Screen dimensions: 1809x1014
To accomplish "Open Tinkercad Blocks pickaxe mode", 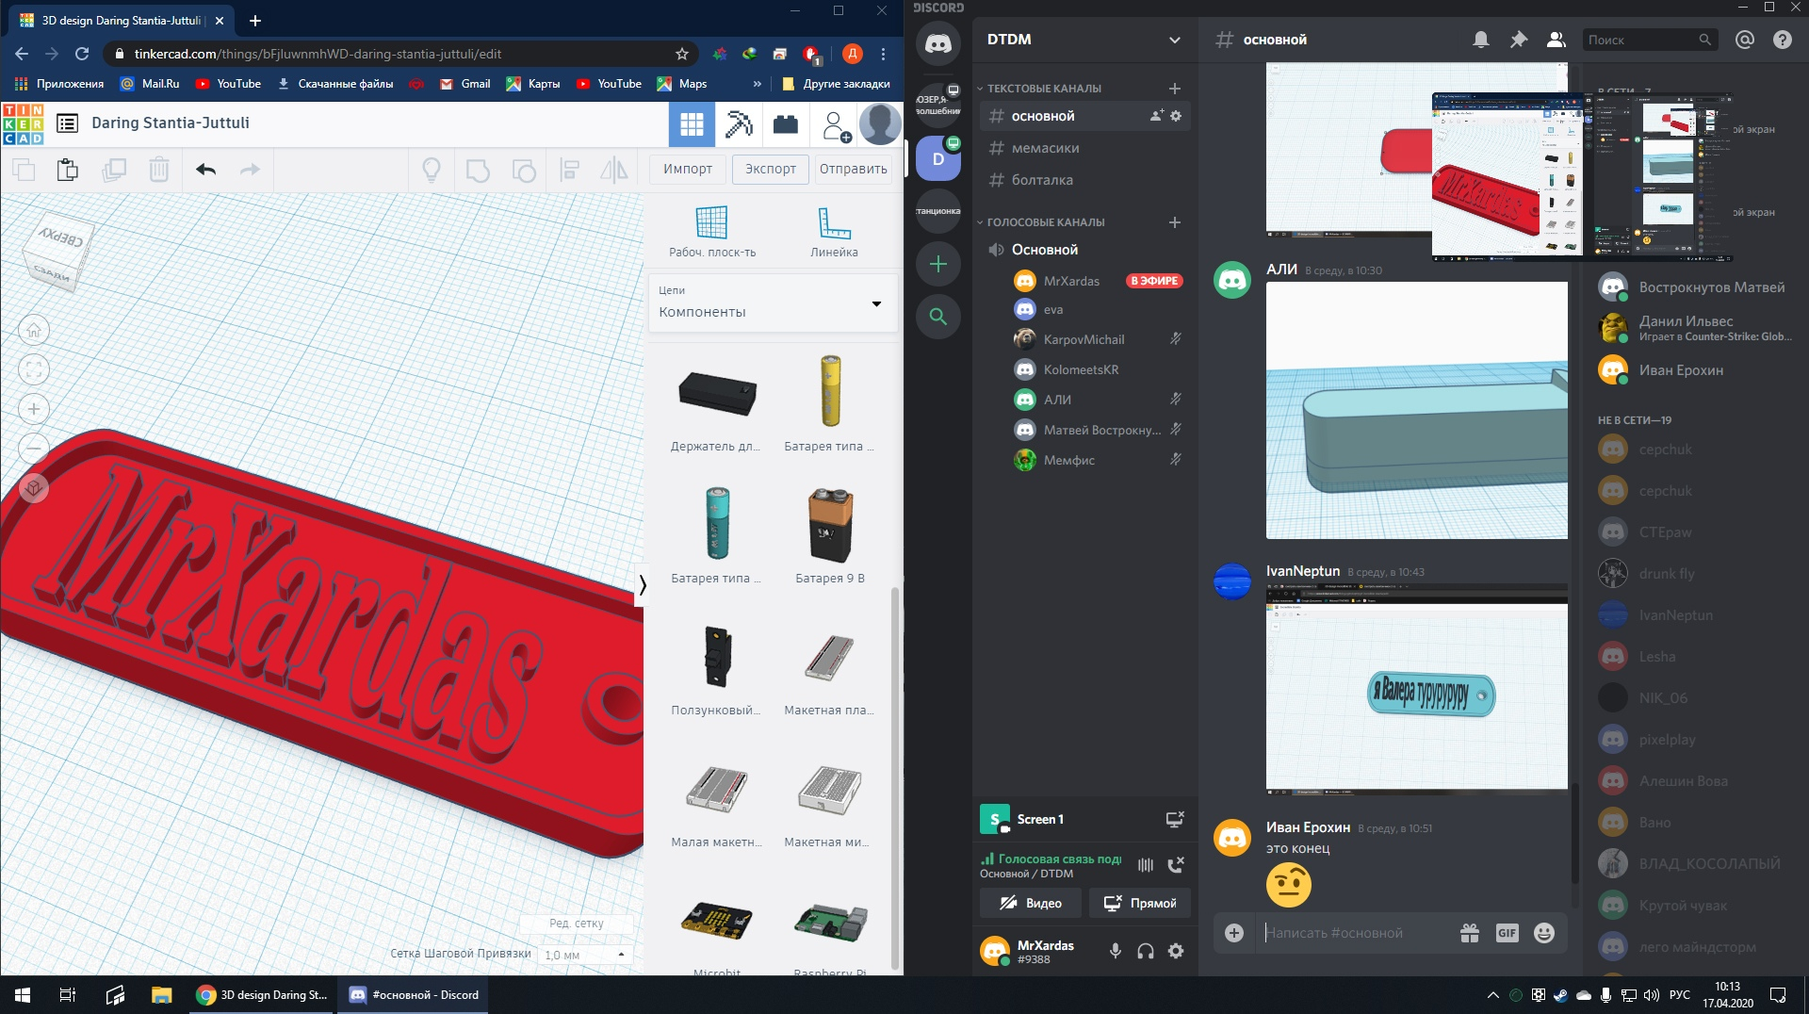I will [739, 123].
